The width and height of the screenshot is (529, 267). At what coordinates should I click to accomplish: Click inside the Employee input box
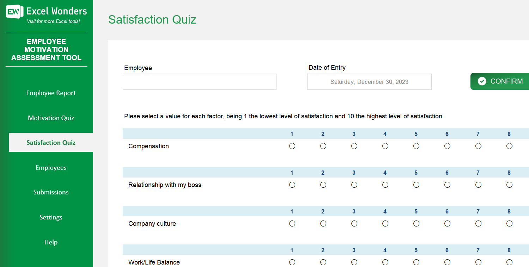pos(199,82)
